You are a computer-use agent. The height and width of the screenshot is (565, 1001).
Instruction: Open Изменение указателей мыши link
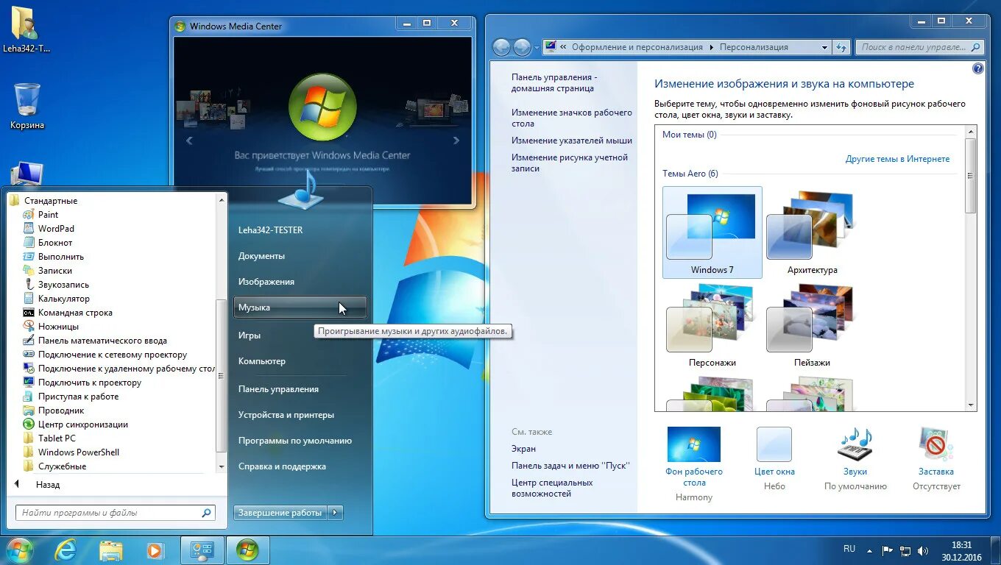point(572,141)
